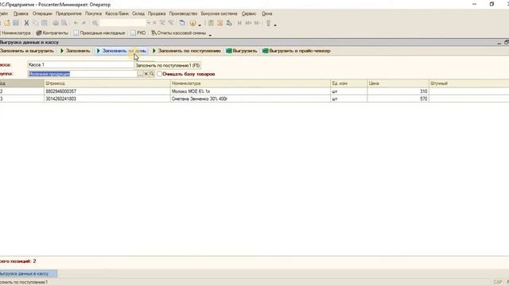The height and width of the screenshot is (286, 509).
Task: Expand the shortcuts bar overflow arrow
Action: pyautogui.click(x=210, y=34)
